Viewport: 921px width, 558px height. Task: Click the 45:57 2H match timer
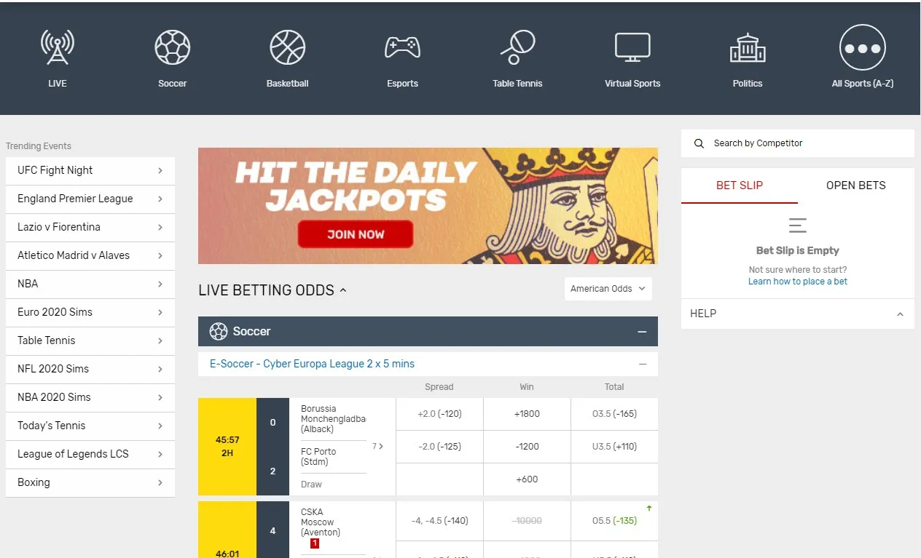tap(227, 447)
